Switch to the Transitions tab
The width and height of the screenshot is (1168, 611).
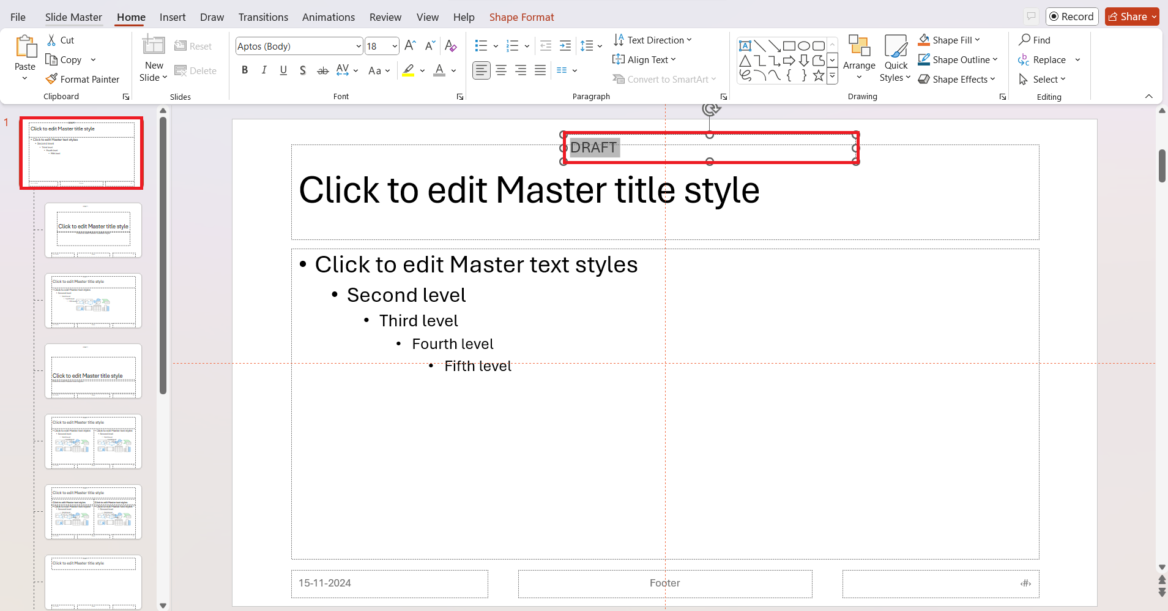263,17
